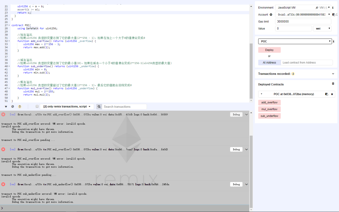Click the Deploy button
Screen dimensions: 339x212
(x=269, y=50)
